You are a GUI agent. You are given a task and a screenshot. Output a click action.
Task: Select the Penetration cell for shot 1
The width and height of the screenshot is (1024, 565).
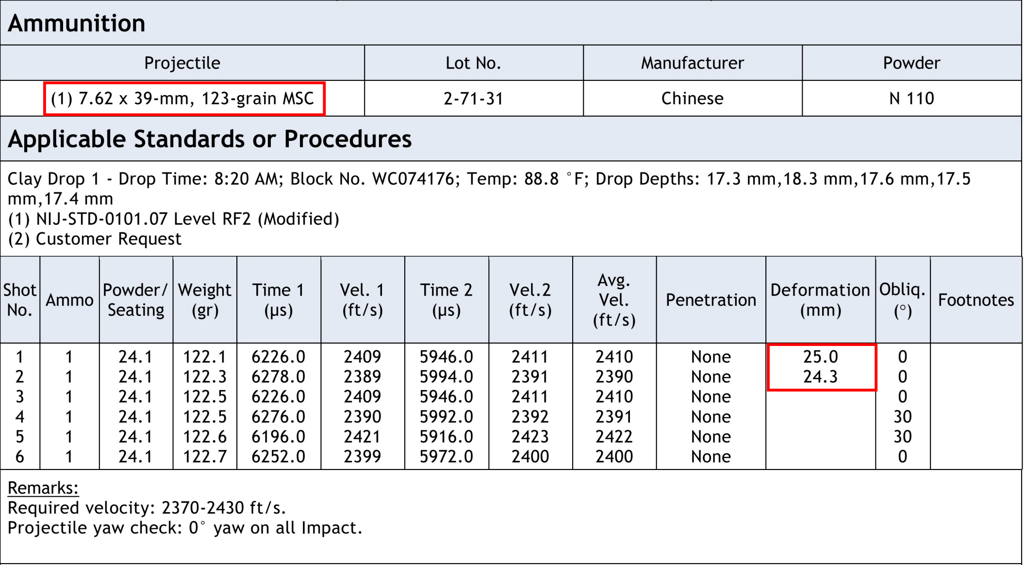coord(711,357)
